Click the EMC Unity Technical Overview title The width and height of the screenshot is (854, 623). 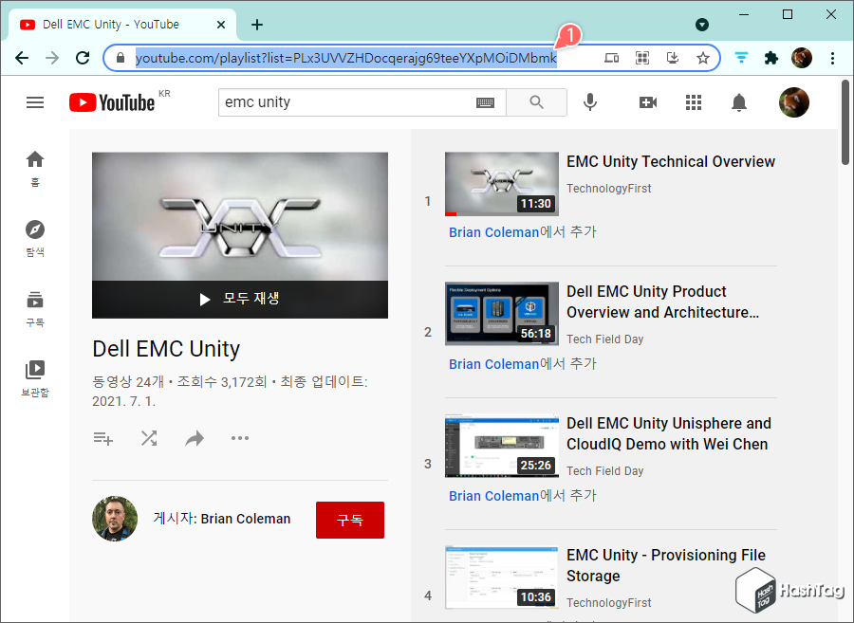point(671,161)
